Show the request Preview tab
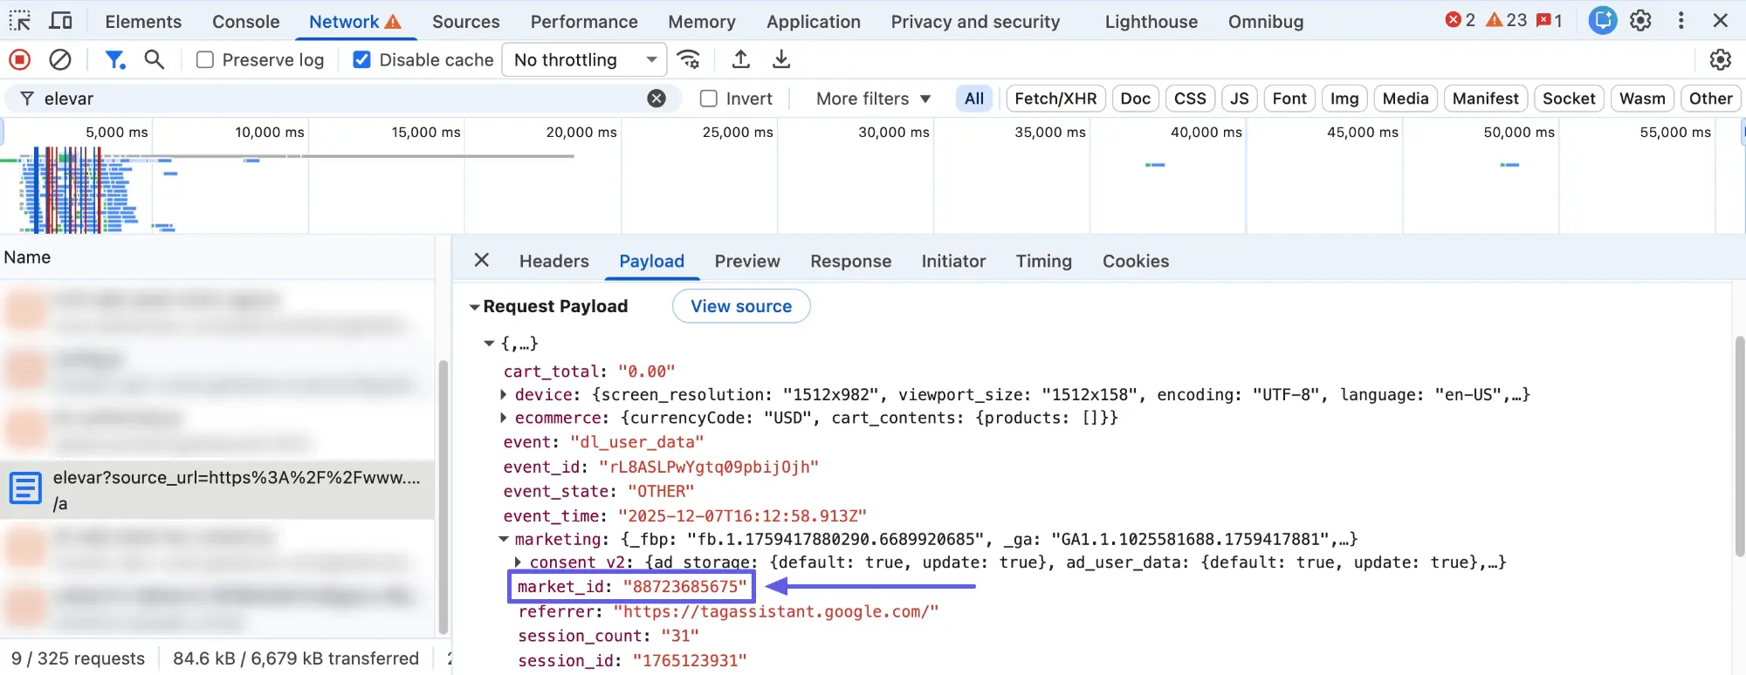This screenshot has width=1746, height=675. click(746, 261)
